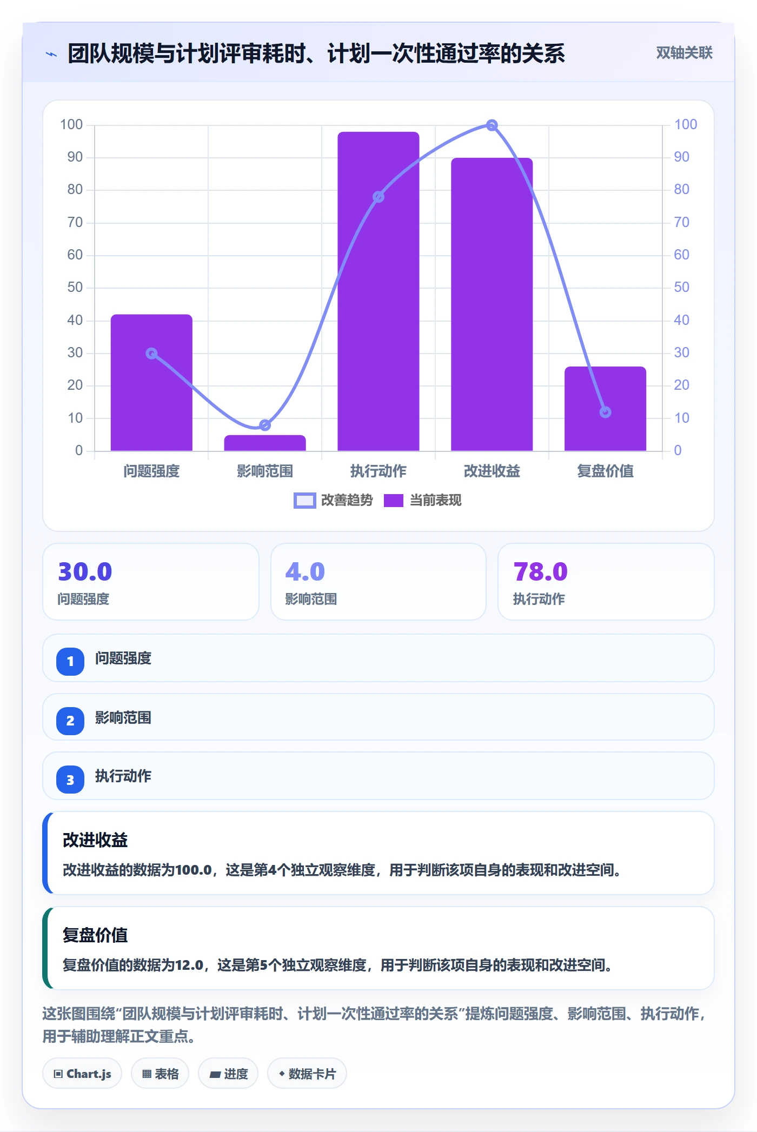Select the 执行动作 list row text
The image size is (757, 1132).
123,776
